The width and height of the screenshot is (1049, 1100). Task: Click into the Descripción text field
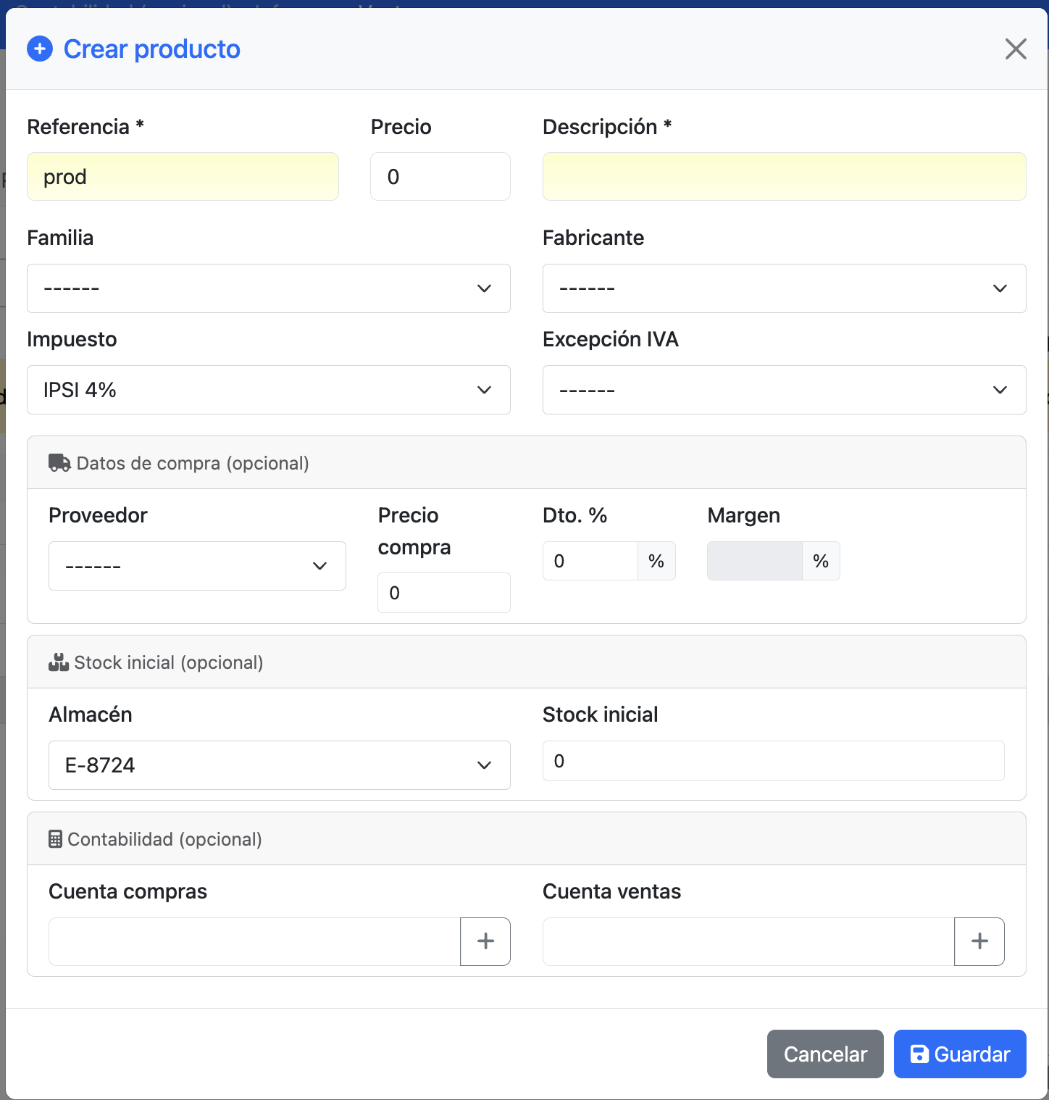pos(784,177)
